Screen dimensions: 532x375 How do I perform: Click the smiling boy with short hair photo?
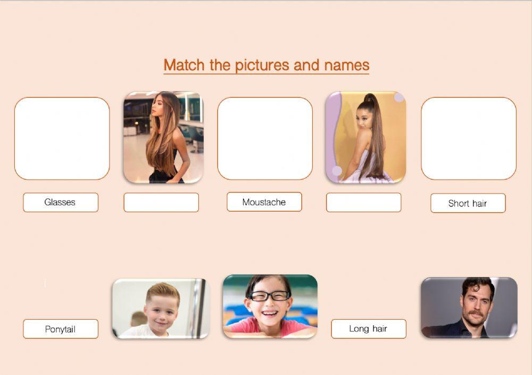161,308
